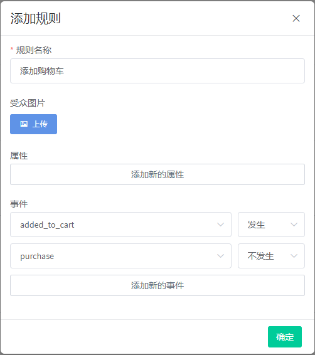Expand the chevron arrow beside added_to_cart
Viewport: 315px width, 355px height.
tap(220, 225)
